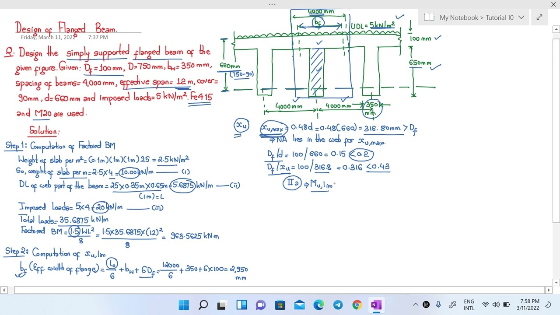Launch Microsoft Edge from the taskbar
Viewport: 560px width, 315px height.
pos(318,305)
